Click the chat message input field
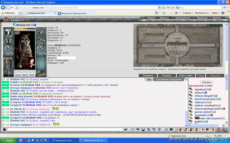Viewport: 230px width, 143px height. pyautogui.click(x=65, y=129)
